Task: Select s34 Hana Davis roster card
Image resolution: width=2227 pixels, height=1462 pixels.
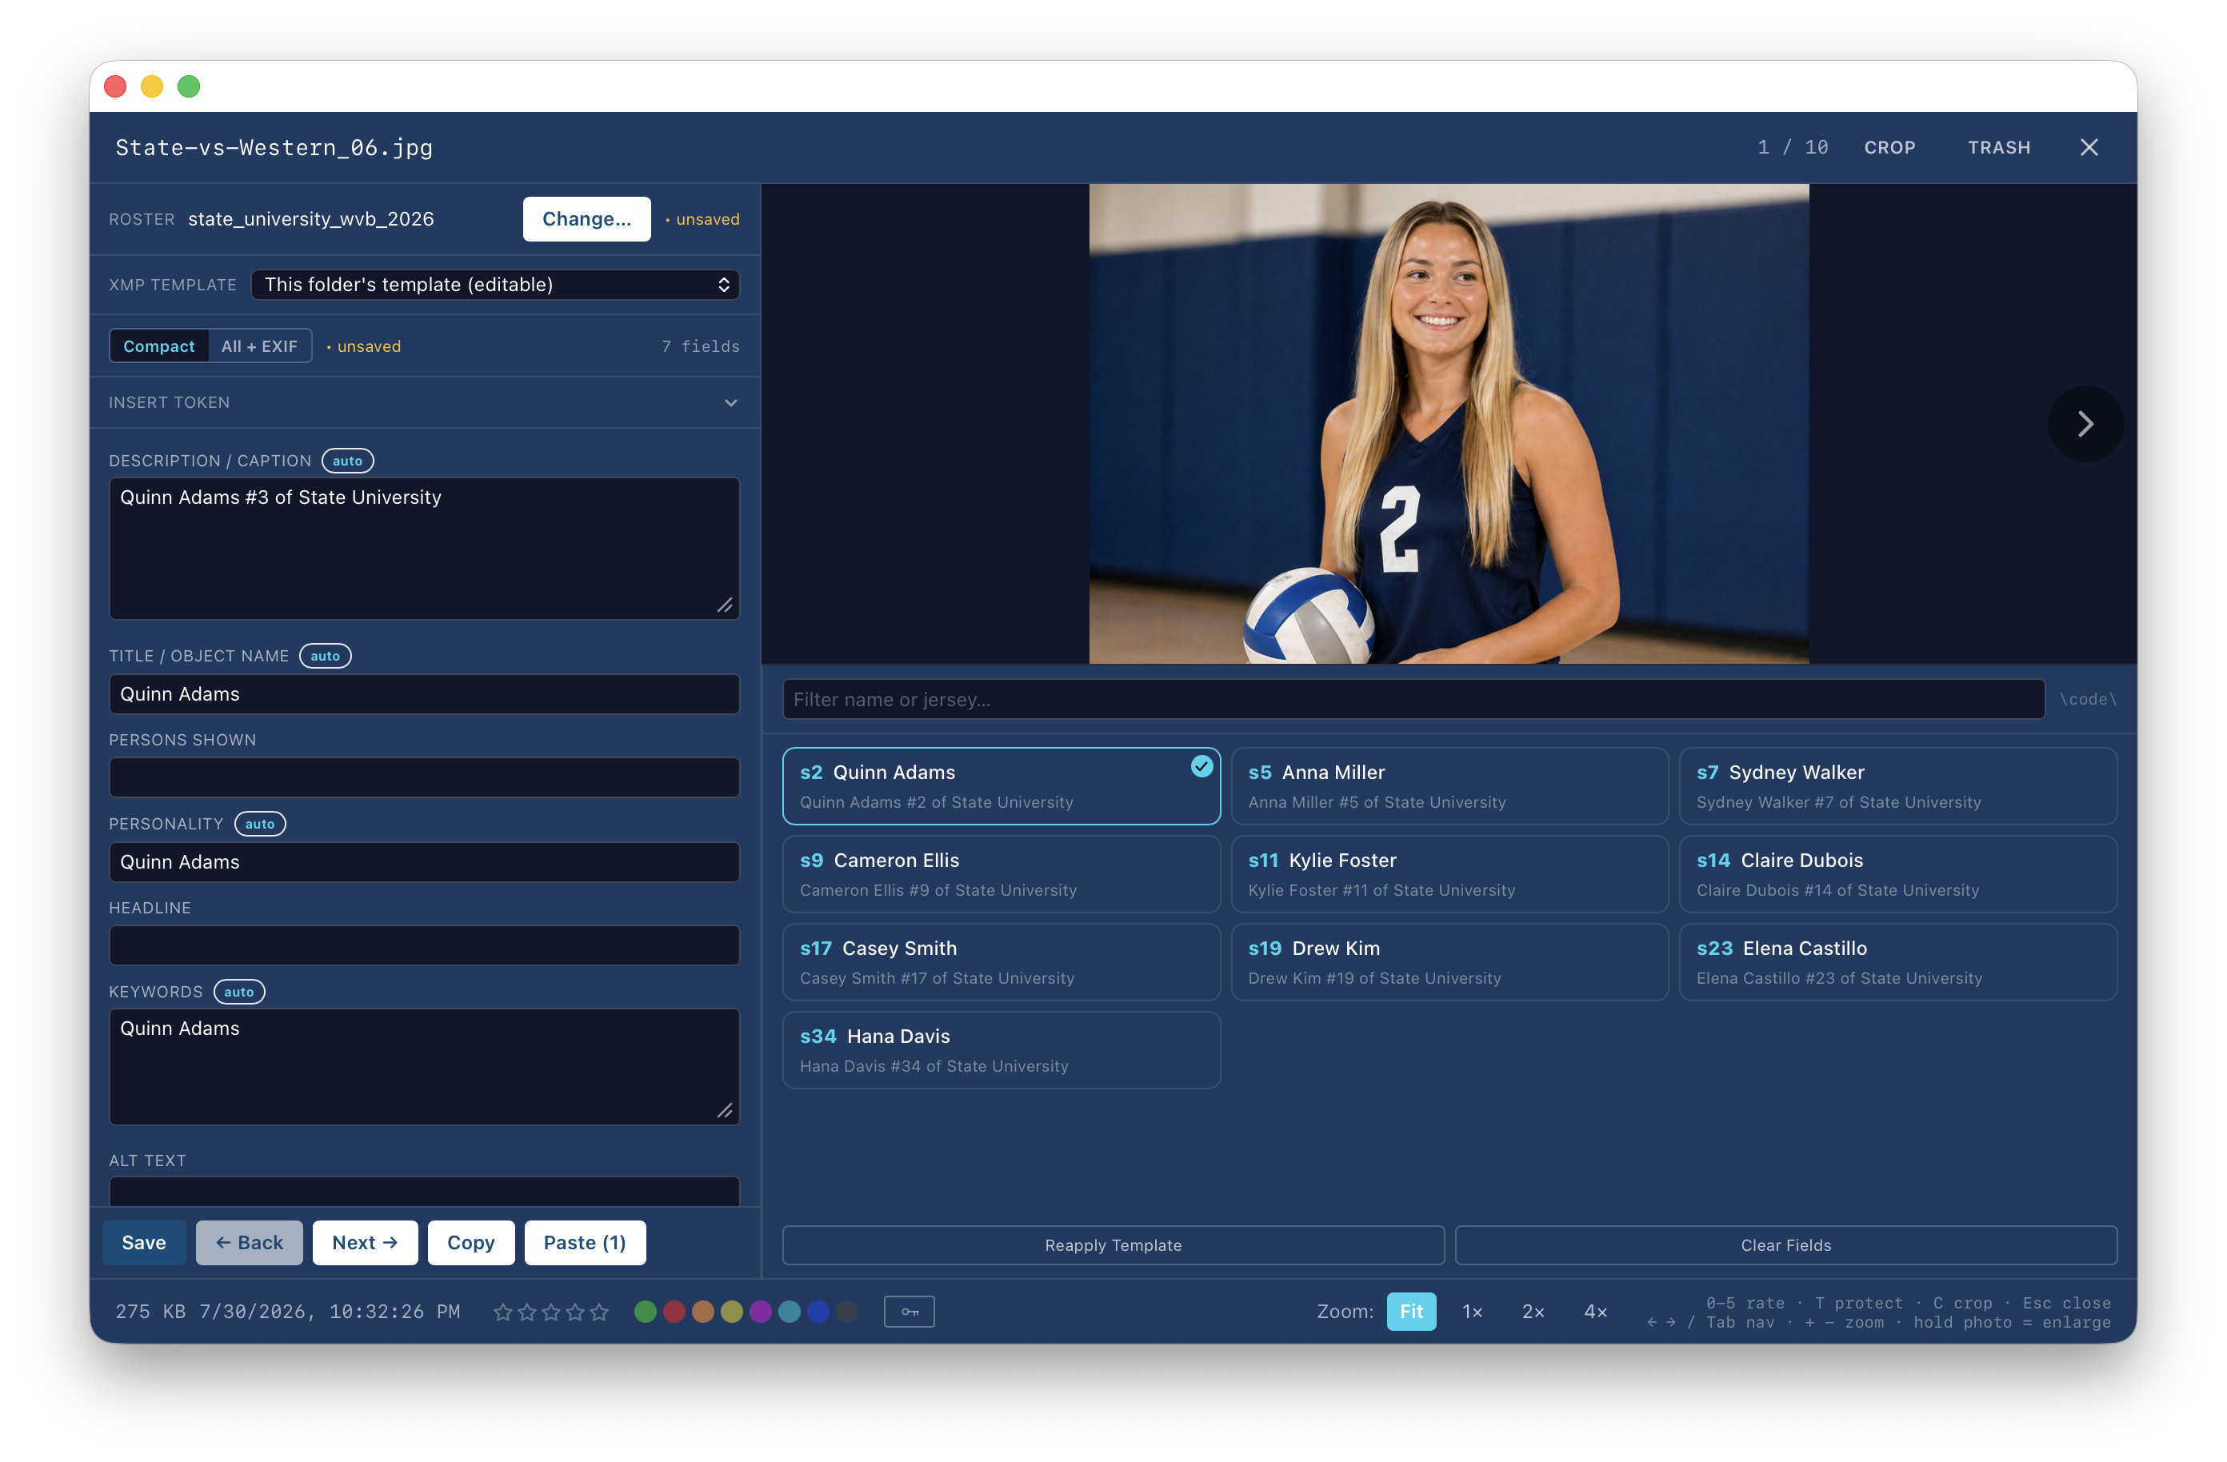Action: coord(1002,1049)
